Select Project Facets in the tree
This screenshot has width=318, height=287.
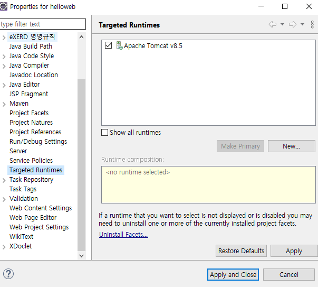coord(29,113)
